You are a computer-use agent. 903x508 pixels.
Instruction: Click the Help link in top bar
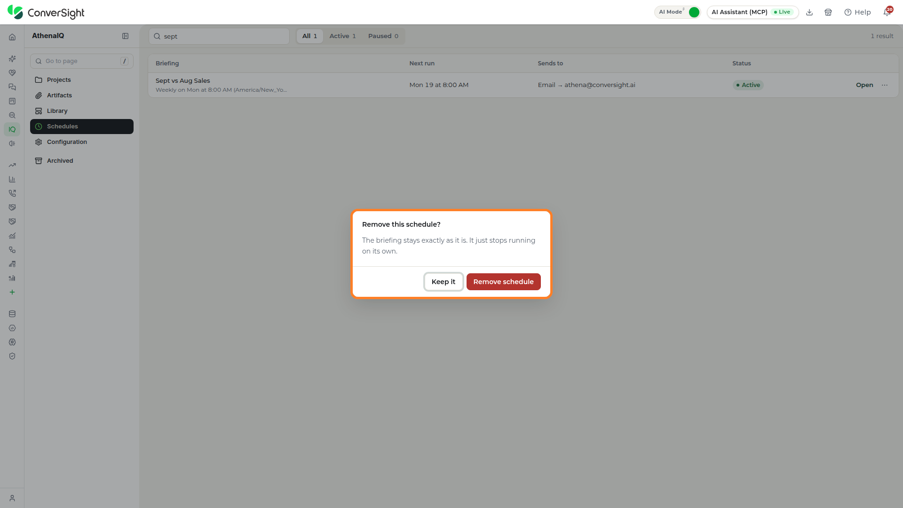pos(857,12)
